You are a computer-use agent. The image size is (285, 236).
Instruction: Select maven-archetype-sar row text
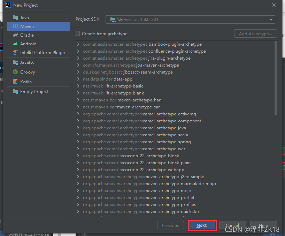point(121,107)
